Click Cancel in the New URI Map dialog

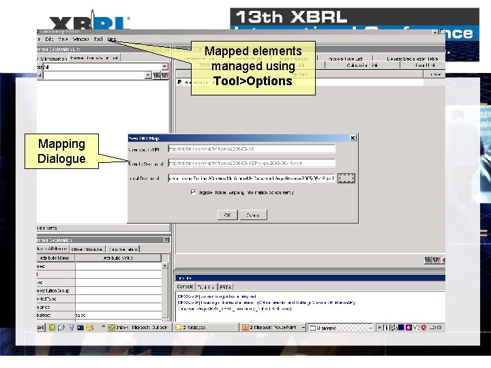click(x=253, y=215)
